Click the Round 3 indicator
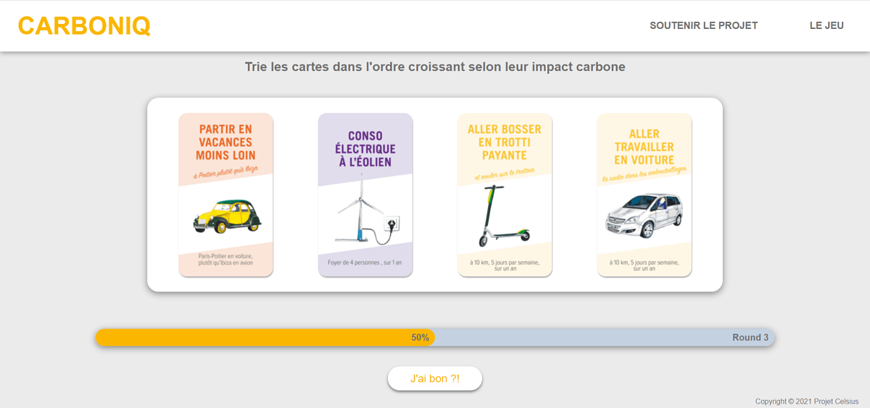This screenshot has height=408, width=870. point(750,338)
